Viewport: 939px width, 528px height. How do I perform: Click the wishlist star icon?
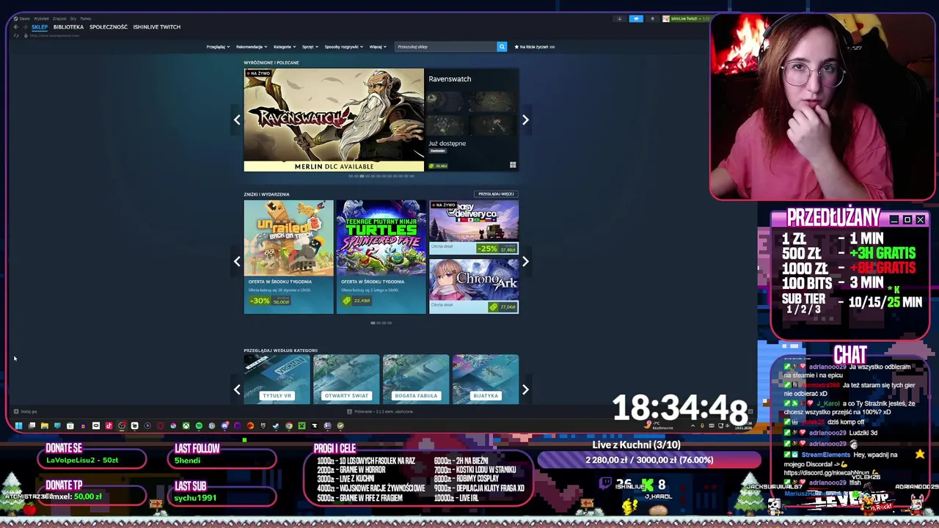tap(516, 47)
